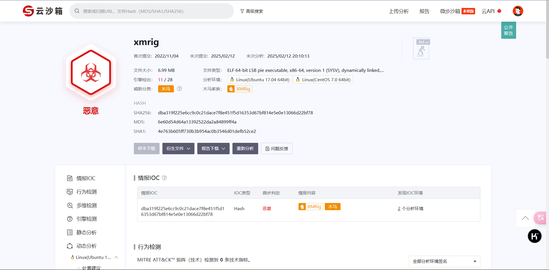Click the red flame icon beside 云API
Viewport: 549px width, 270px height.
pyautogui.click(x=499, y=11)
